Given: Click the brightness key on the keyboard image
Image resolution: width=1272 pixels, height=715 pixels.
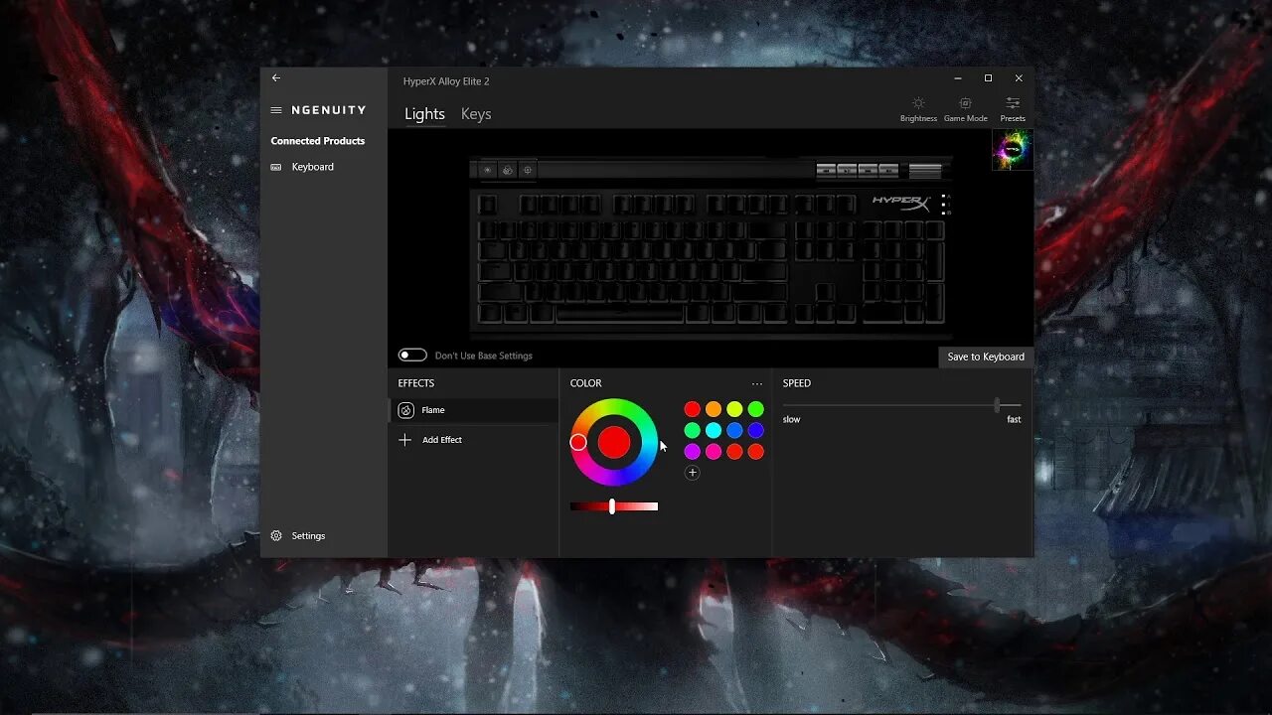Looking at the screenshot, I should point(488,170).
